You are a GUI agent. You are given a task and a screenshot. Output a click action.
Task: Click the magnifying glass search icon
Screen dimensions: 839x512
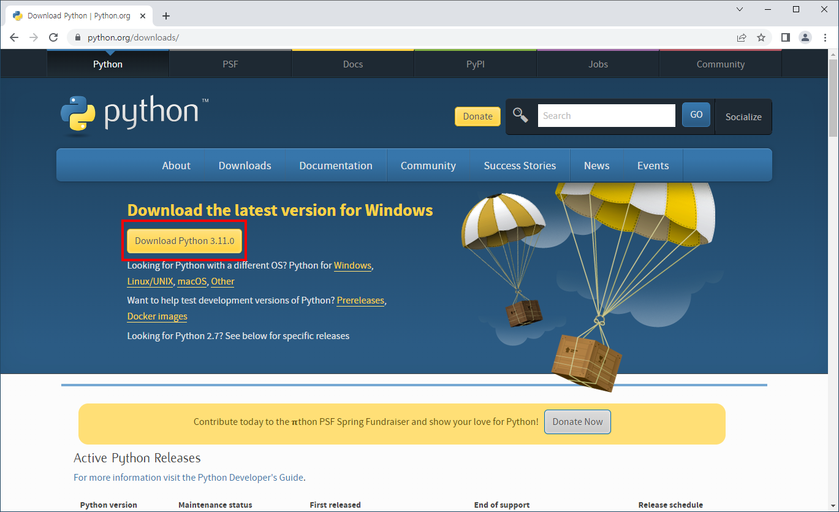[520, 115]
